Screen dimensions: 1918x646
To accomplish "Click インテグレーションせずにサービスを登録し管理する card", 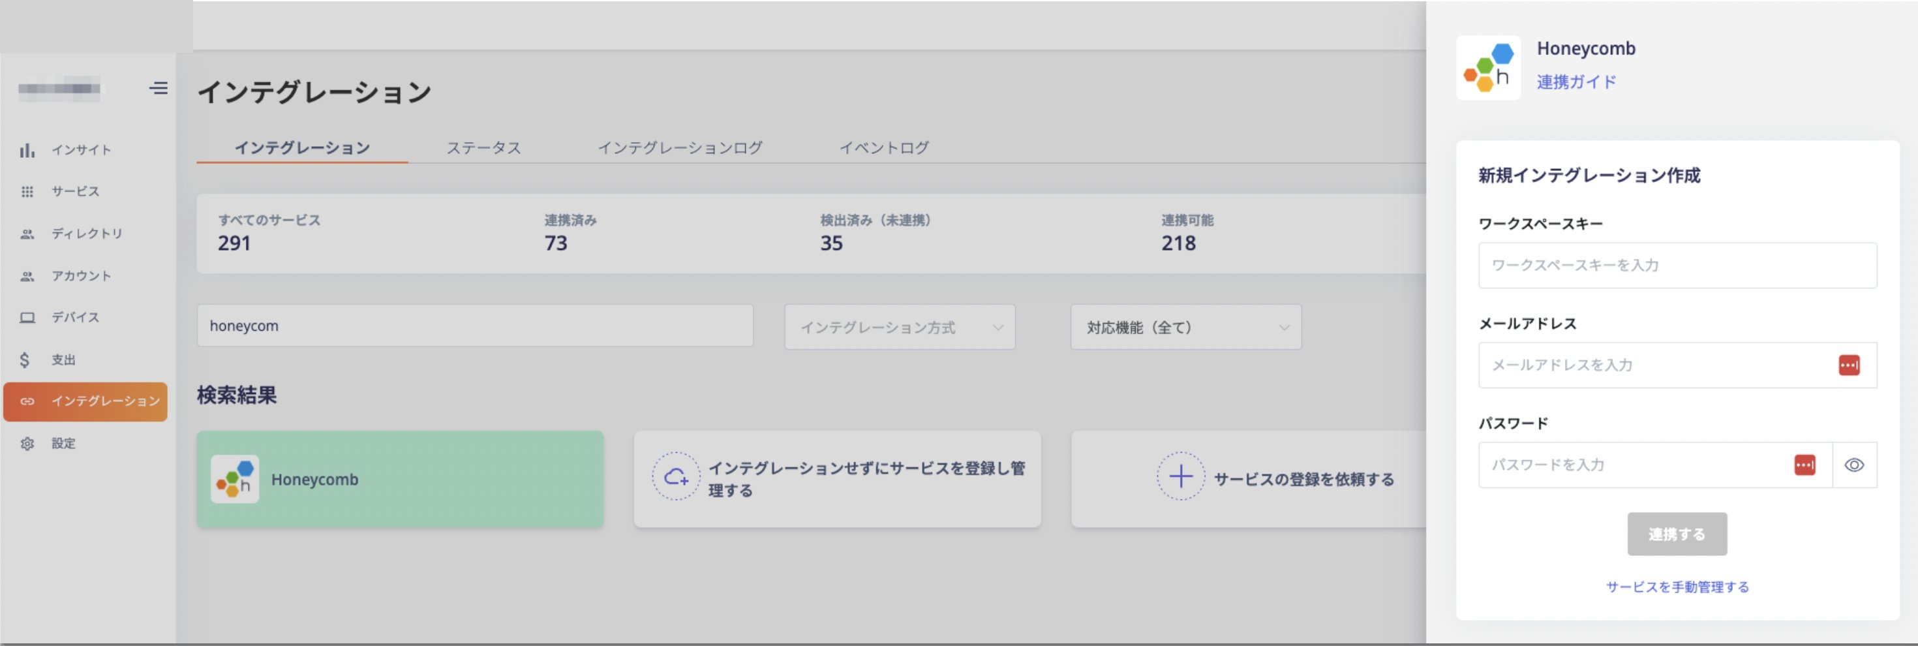I will click(x=838, y=479).
